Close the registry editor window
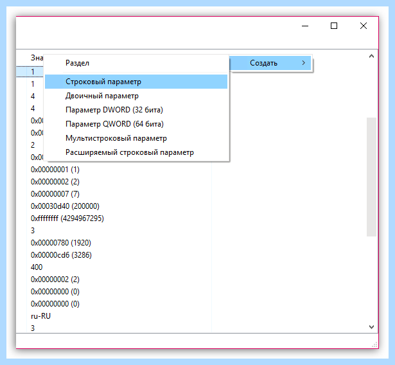The height and width of the screenshot is (365, 395). click(x=364, y=26)
